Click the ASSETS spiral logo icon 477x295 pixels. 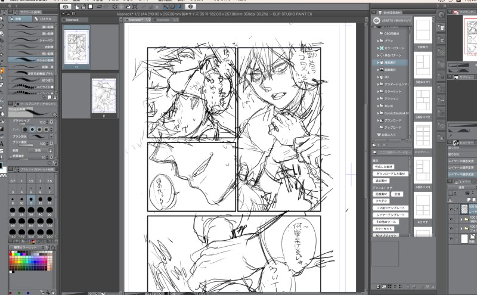(377, 20)
